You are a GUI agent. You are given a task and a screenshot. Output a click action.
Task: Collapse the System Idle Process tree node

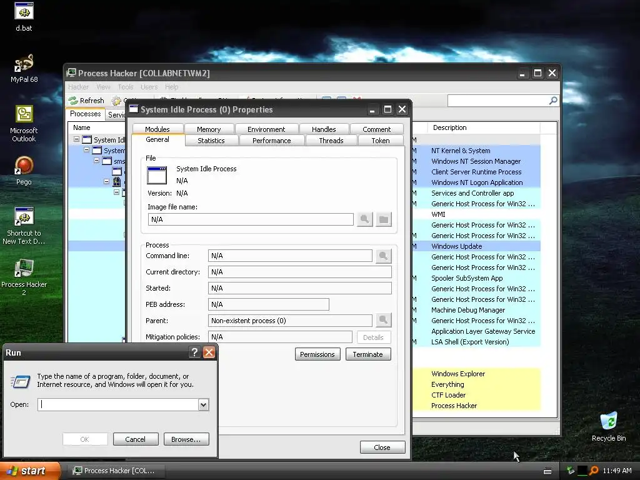(76, 139)
